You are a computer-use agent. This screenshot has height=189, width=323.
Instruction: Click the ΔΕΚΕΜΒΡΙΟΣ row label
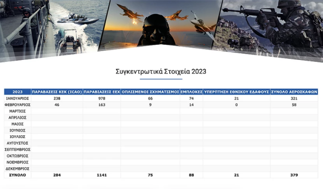tap(18, 169)
